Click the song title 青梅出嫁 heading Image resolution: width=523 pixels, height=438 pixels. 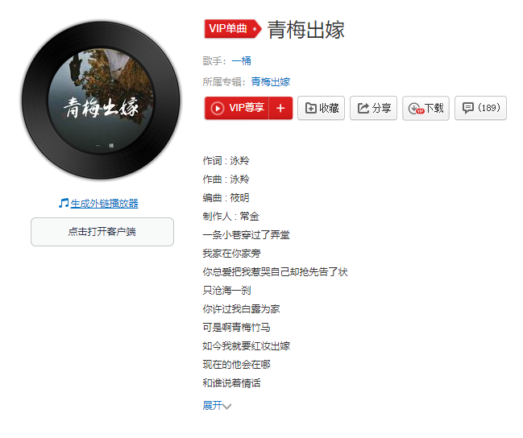tap(306, 30)
